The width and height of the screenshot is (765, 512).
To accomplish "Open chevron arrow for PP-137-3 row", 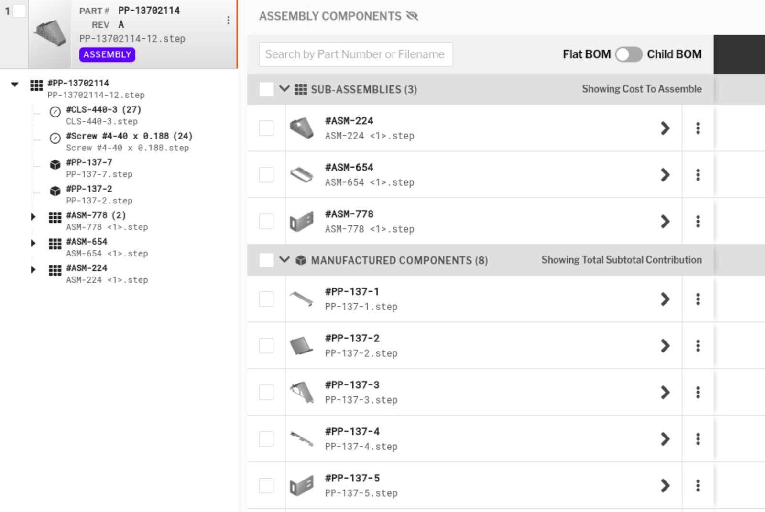I will coord(665,392).
